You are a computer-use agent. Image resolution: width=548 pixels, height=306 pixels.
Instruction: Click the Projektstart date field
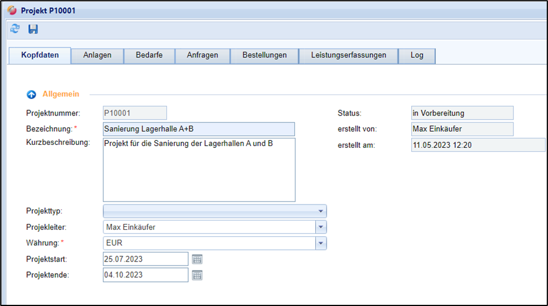146,259
